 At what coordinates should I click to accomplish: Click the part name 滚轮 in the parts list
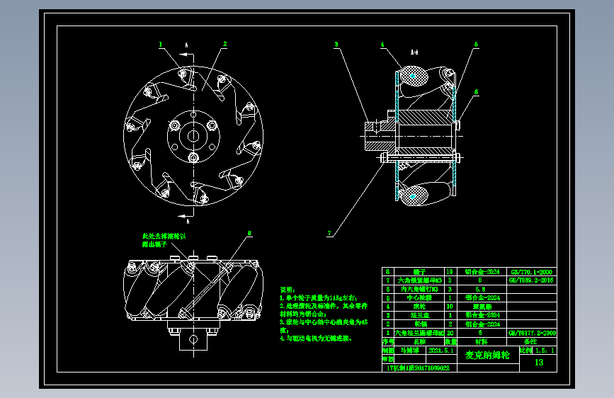pos(419,307)
